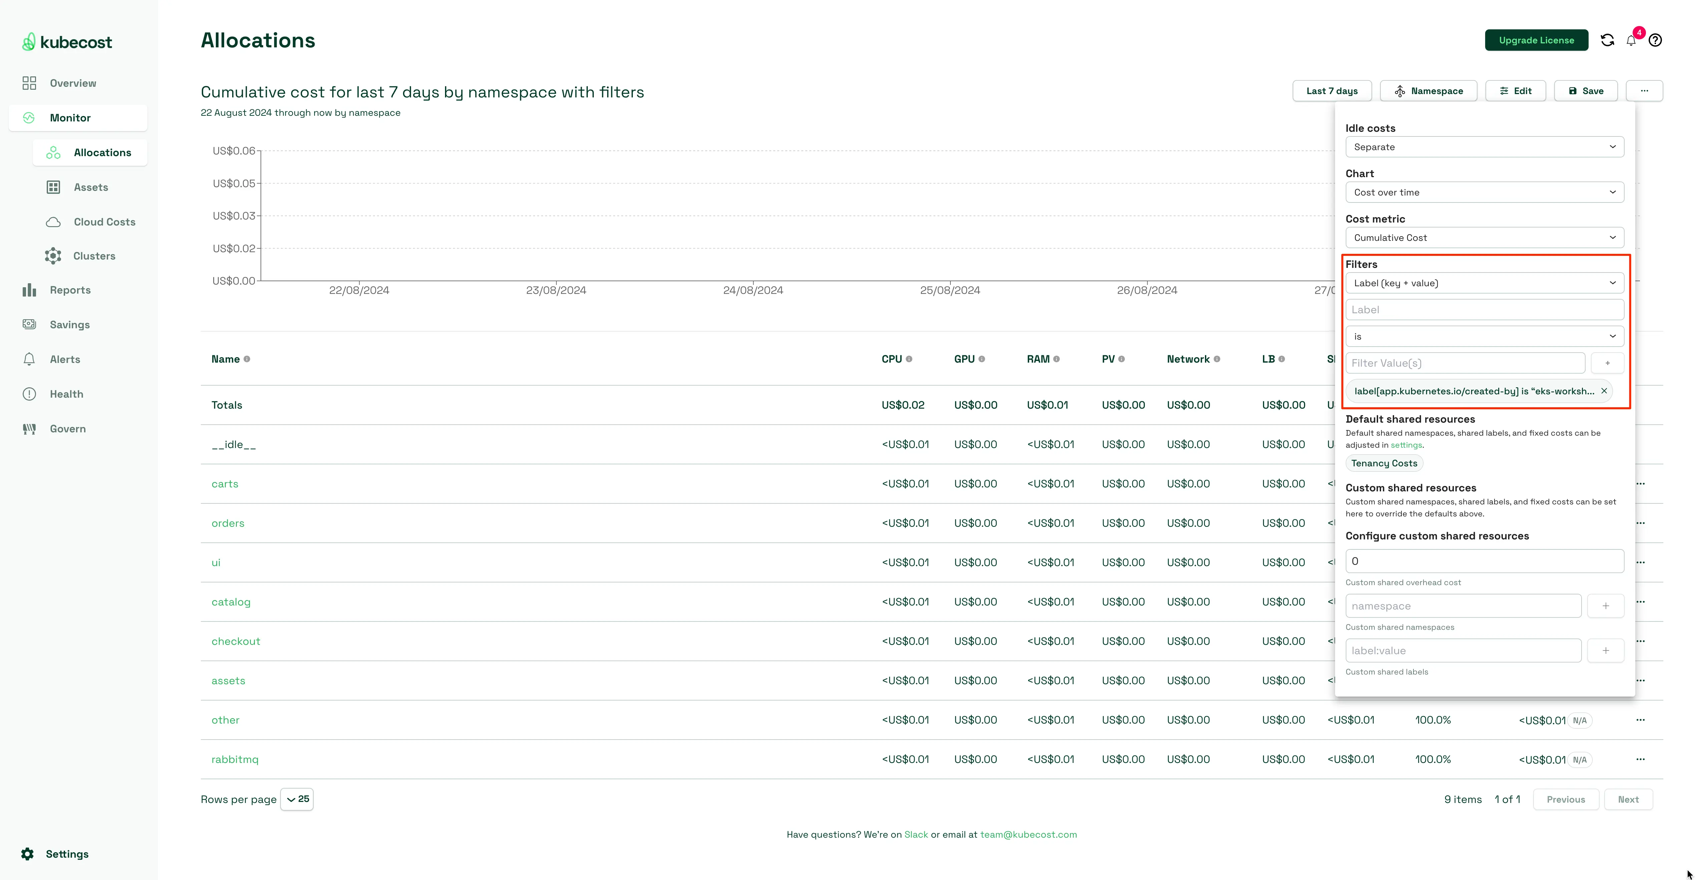
Task: Click the info icon next to CPU column
Action: [x=909, y=359]
